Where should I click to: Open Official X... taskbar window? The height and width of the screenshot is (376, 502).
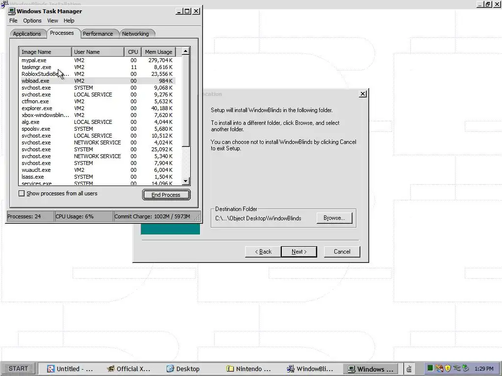(129, 369)
